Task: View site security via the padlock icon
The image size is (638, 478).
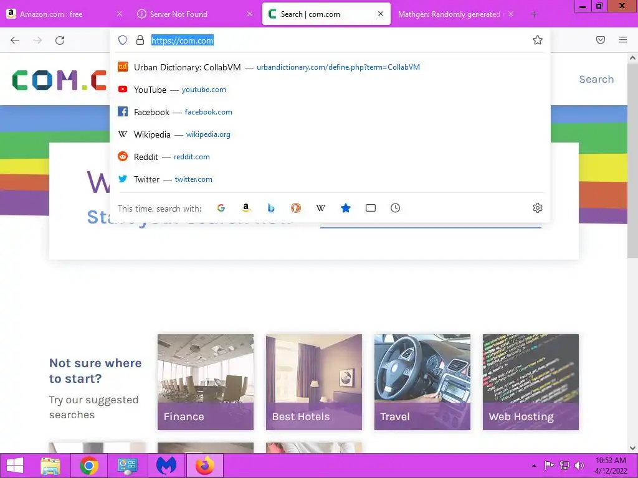Action: pos(140,40)
